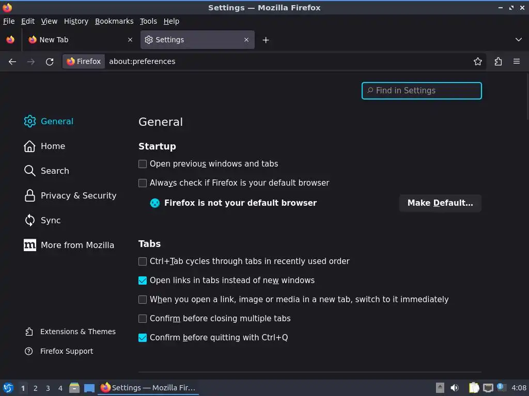Open Firefox Support link
Screen dimensions: 529x396
click(x=59, y=351)
